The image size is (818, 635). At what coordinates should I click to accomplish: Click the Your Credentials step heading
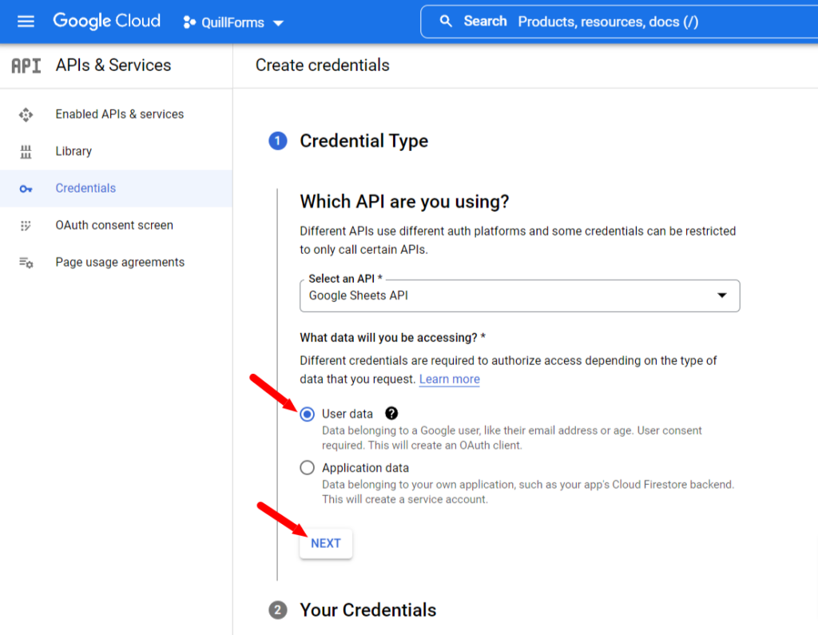367,610
